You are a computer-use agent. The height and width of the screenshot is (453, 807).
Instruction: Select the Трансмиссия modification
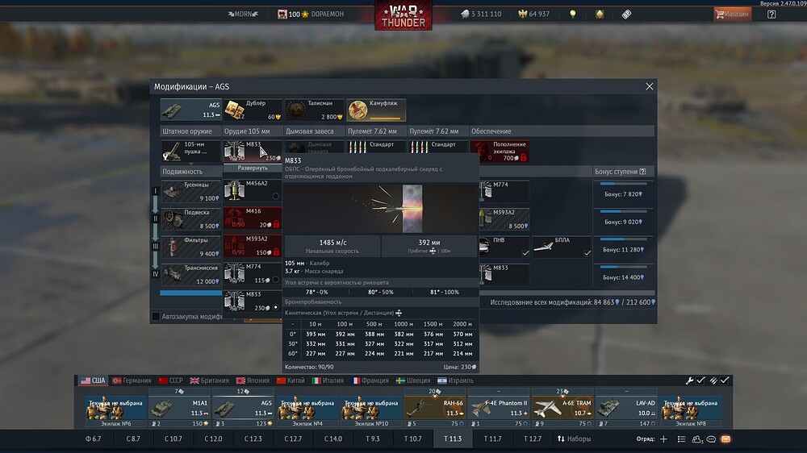point(191,275)
